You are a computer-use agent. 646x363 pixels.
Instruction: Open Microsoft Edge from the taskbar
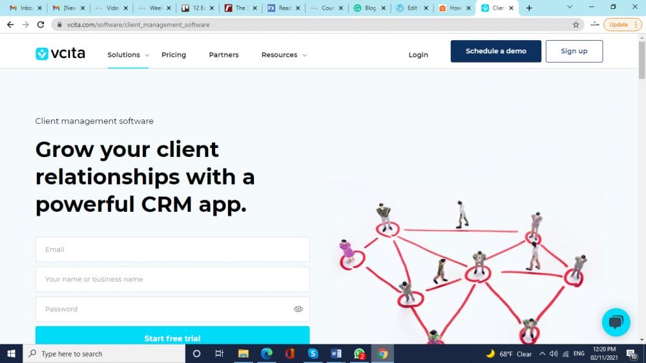(x=266, y=353)
